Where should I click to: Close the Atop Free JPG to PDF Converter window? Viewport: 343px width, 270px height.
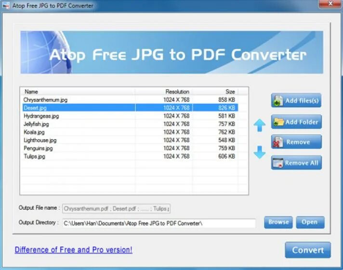[x=330, y=4]
